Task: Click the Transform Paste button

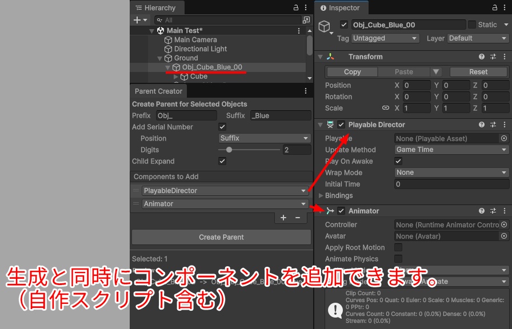Action: 404,72
